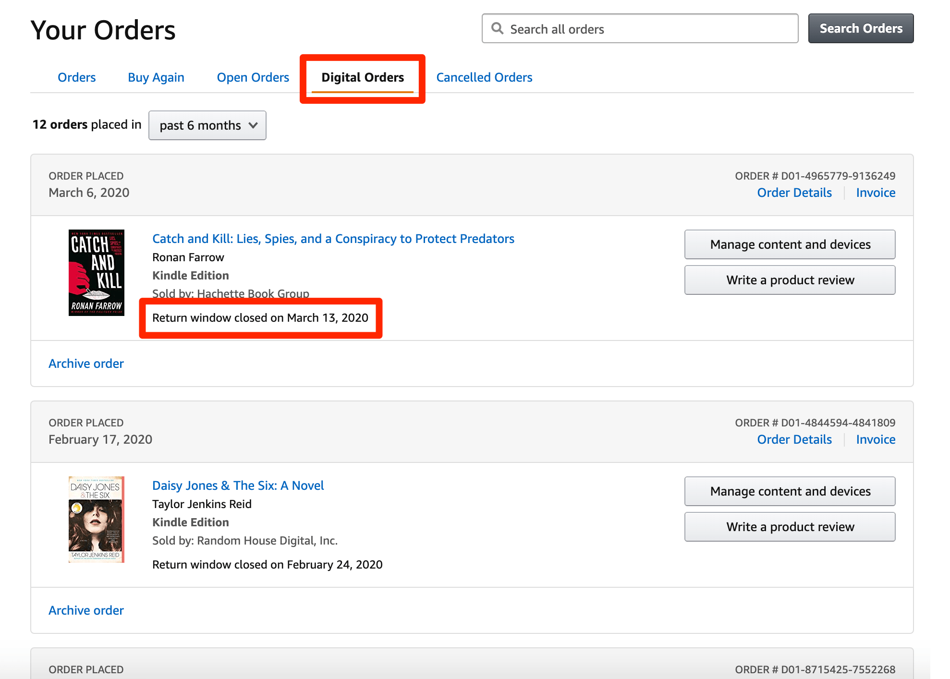This screenshot has width=950, height=679.
Task: Write a product review for Daisy Jones
Action: (790, 527)
